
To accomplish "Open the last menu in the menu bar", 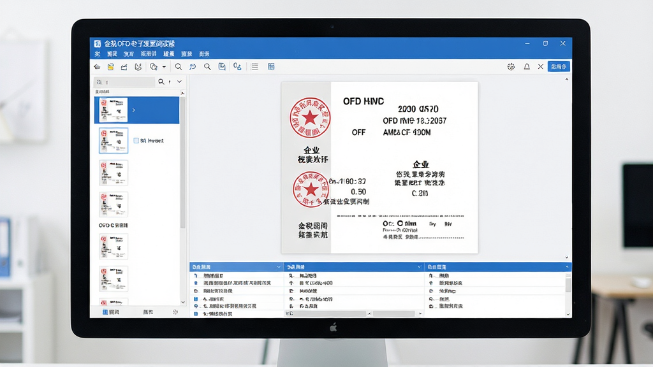I will [204, 54].
